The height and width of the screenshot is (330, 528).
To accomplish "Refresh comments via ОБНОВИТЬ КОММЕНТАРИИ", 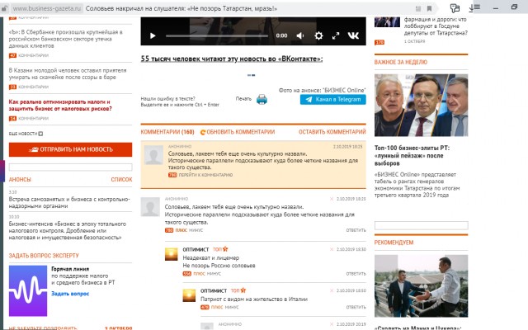I will click(238, 132).
